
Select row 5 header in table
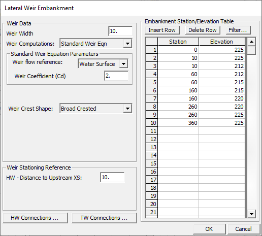point(152,82)
